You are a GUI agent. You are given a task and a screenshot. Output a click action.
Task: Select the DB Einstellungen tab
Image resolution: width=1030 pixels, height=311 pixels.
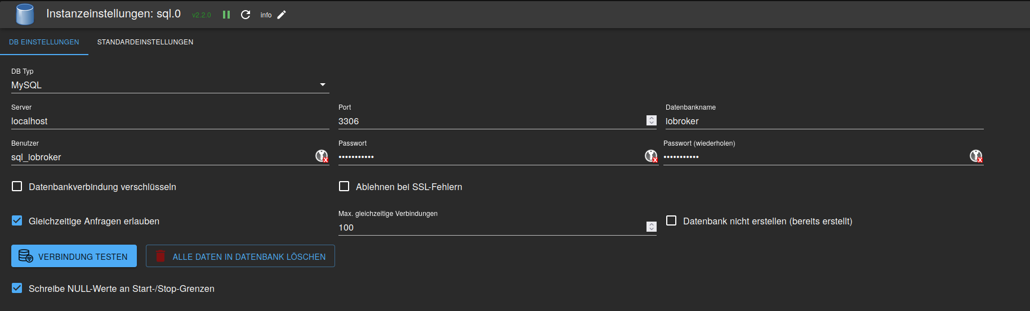coord(44,42)
